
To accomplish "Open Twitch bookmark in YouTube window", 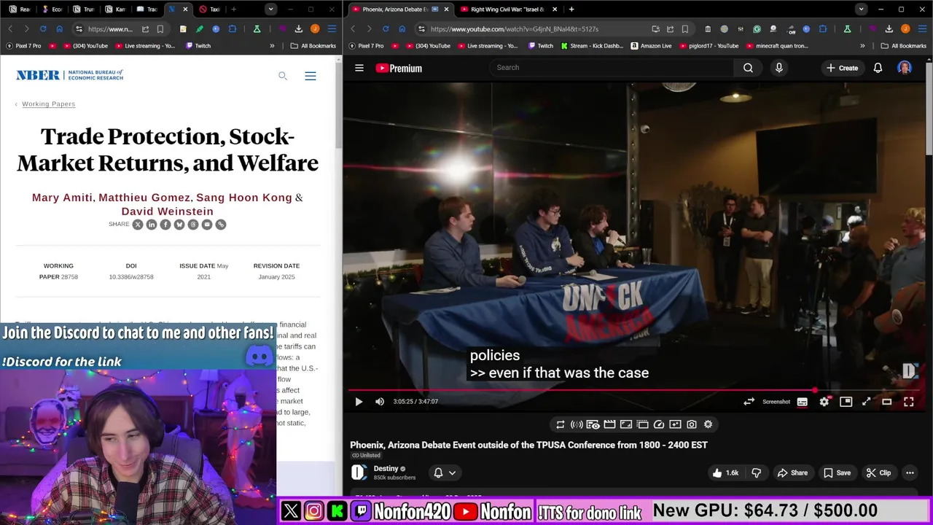I will coord(540,46).
